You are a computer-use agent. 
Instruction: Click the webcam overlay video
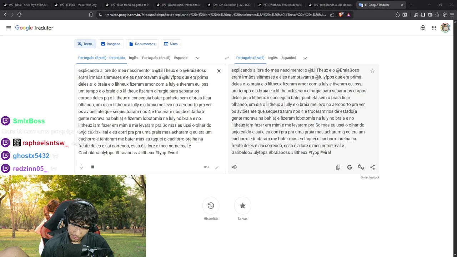pyautogui.click(x=73, y=216)
